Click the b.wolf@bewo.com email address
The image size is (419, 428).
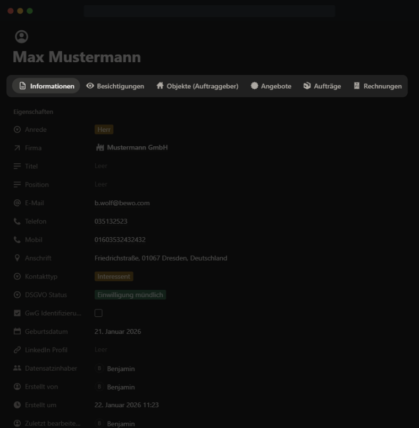coord(122,203)
